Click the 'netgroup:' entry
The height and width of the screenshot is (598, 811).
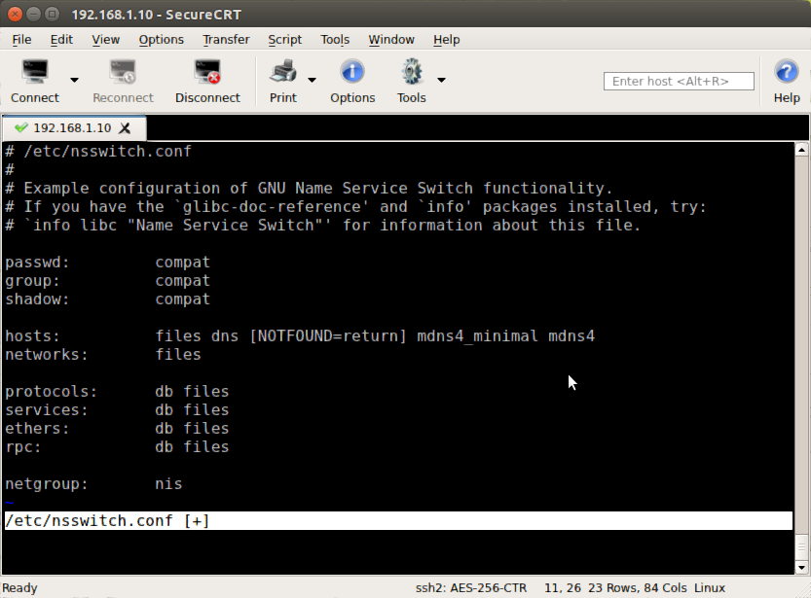coord(47,484)
